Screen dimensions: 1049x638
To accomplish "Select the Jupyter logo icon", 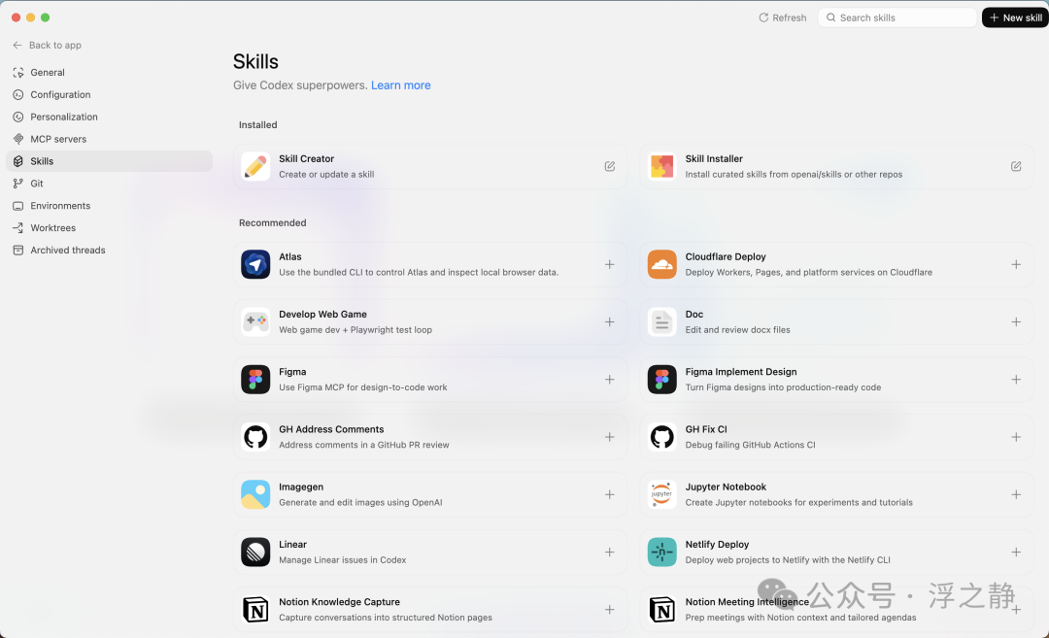I will tap(661, 495).
